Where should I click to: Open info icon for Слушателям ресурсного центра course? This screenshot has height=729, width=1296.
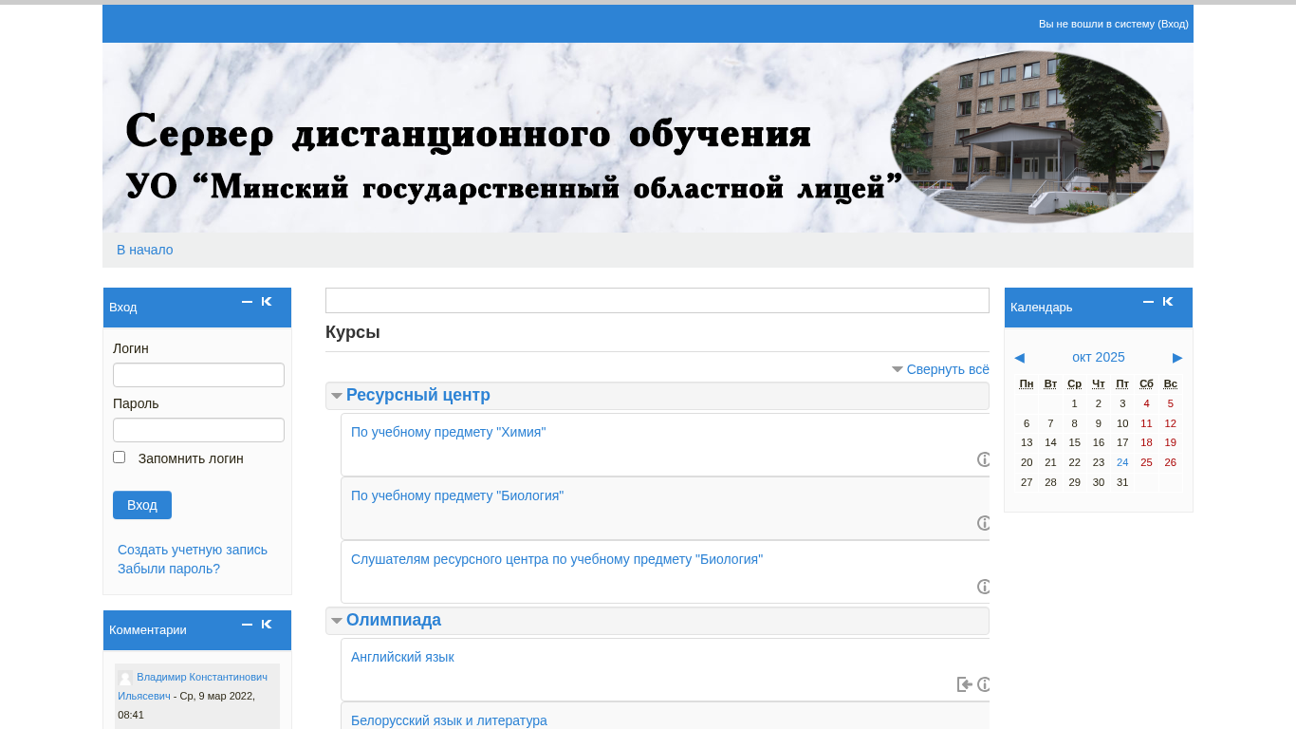(x=984, y=587)
